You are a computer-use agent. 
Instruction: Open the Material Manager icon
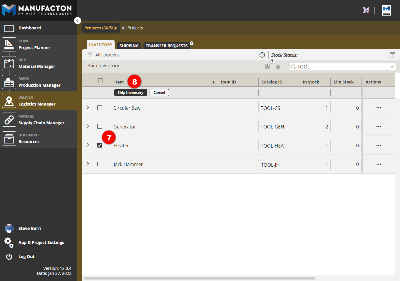click(9, 63)
